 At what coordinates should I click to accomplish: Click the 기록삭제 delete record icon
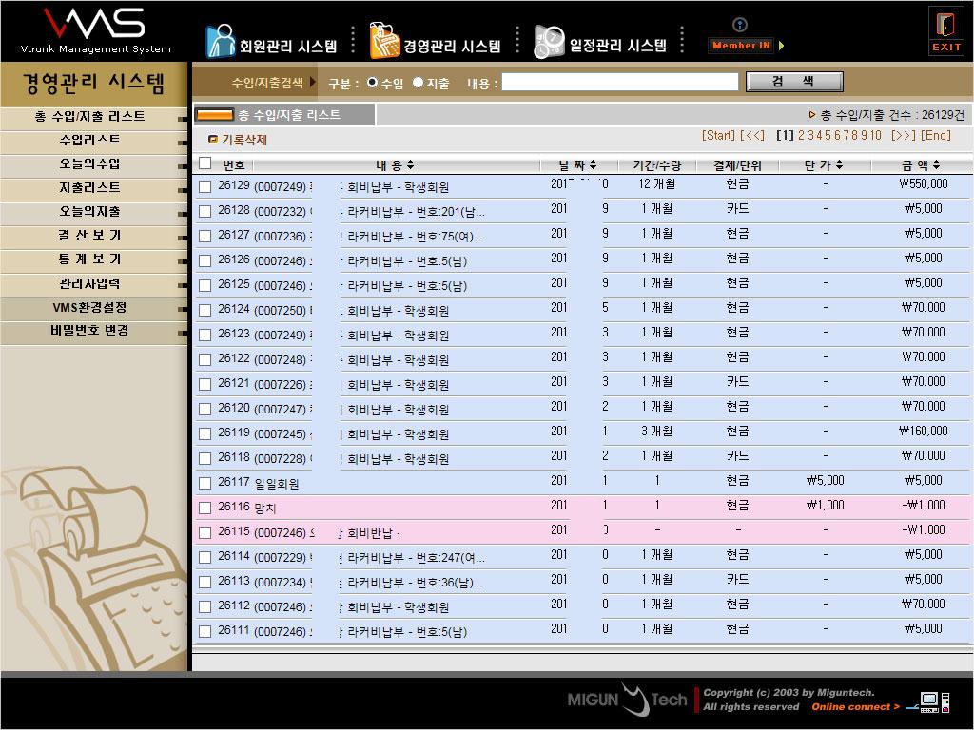point(213,139)
